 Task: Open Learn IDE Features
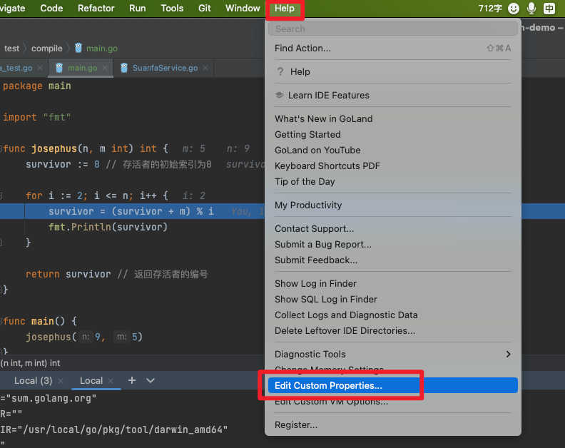[x=393, y=95]
